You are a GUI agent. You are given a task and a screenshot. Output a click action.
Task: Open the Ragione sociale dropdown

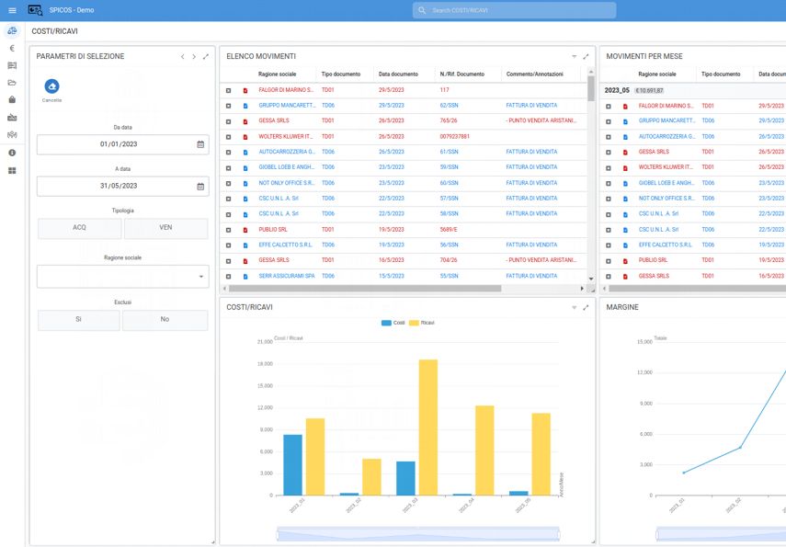click(x=122, y=276)
